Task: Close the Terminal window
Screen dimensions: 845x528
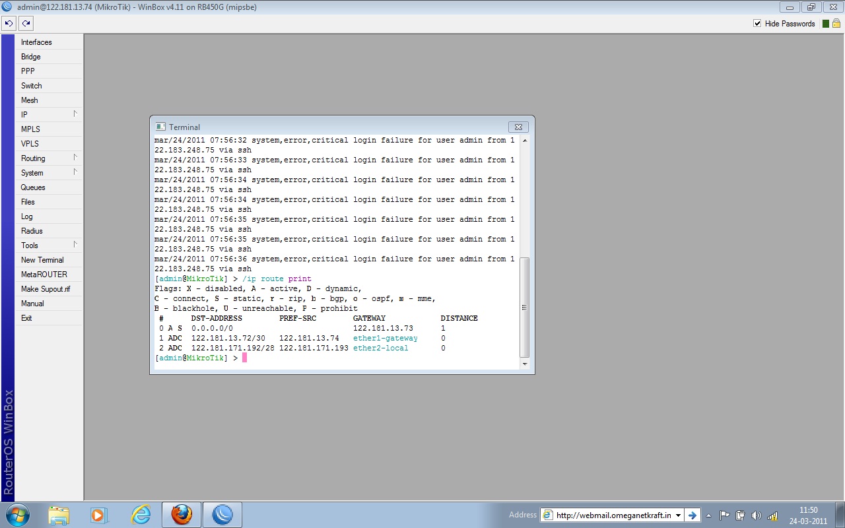Action: point(518,127)
